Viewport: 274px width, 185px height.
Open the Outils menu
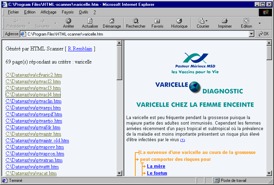tap(84, 12)
